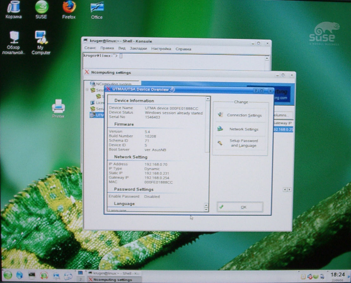Viewport: 351px width, 283px height.
Task: Click right scroll arrow in Ncomputing list
Action: pos(290,190)
